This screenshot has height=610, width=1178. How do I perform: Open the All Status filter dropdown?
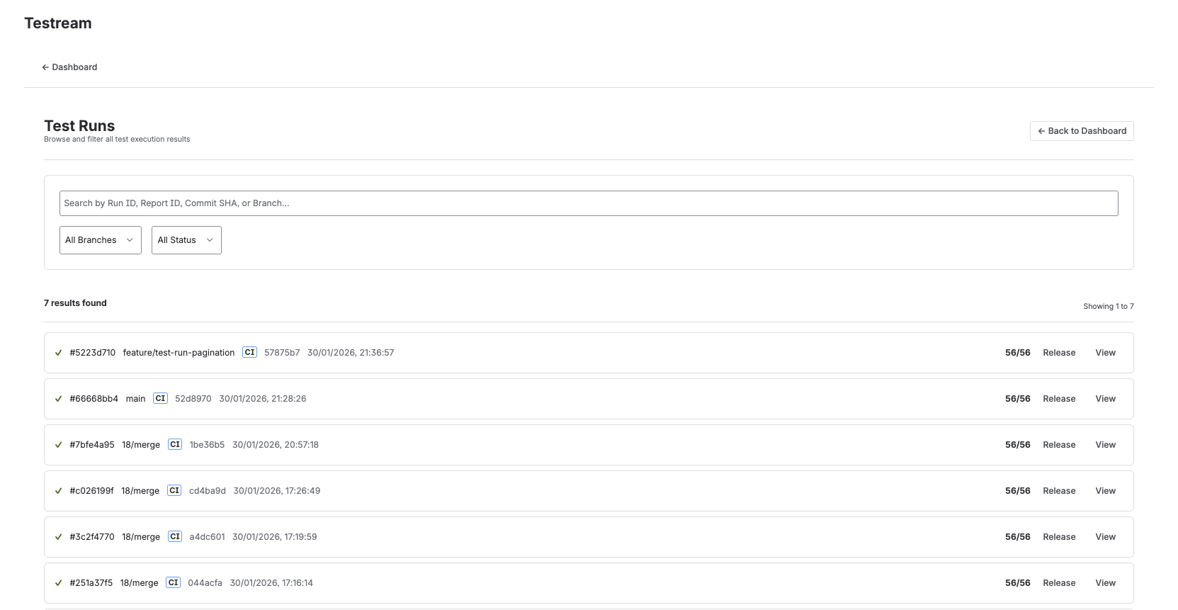coord(186,240)
